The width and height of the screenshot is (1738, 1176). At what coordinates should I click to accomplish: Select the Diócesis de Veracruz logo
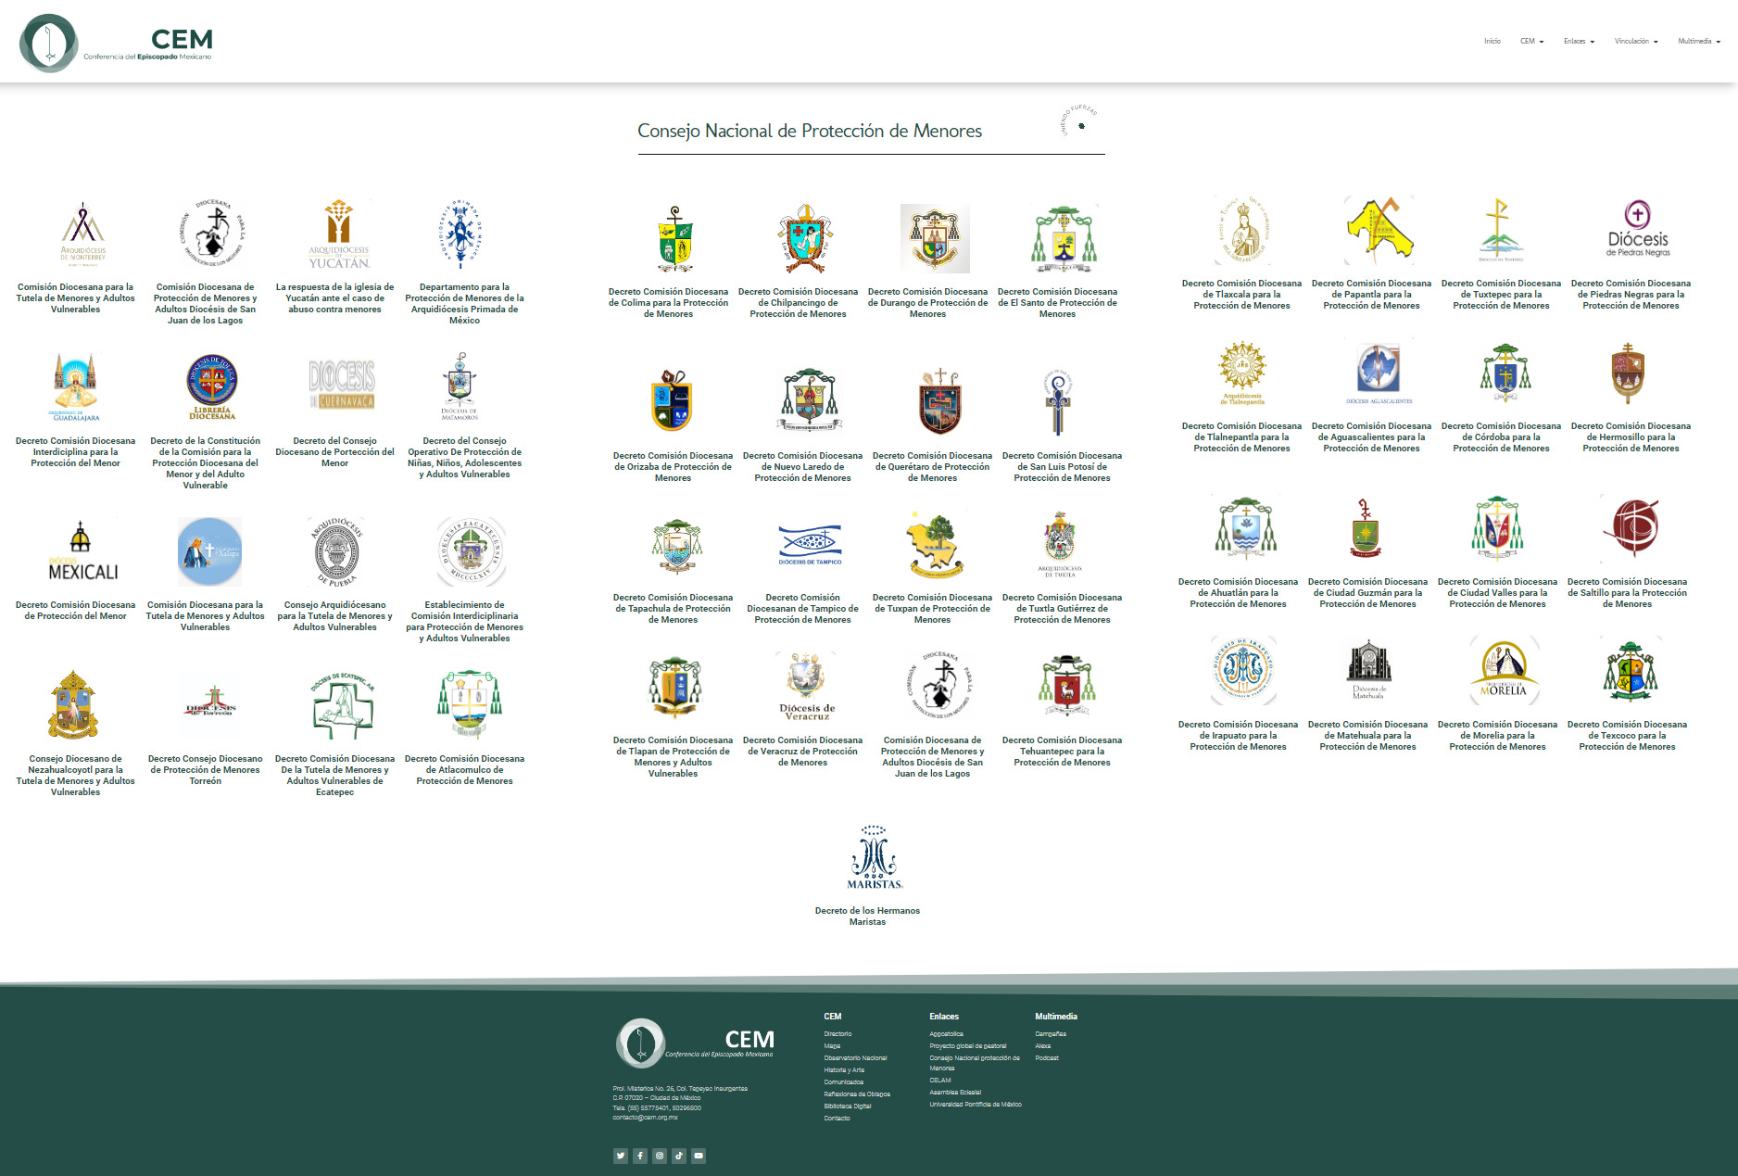(x=806, y=687)
